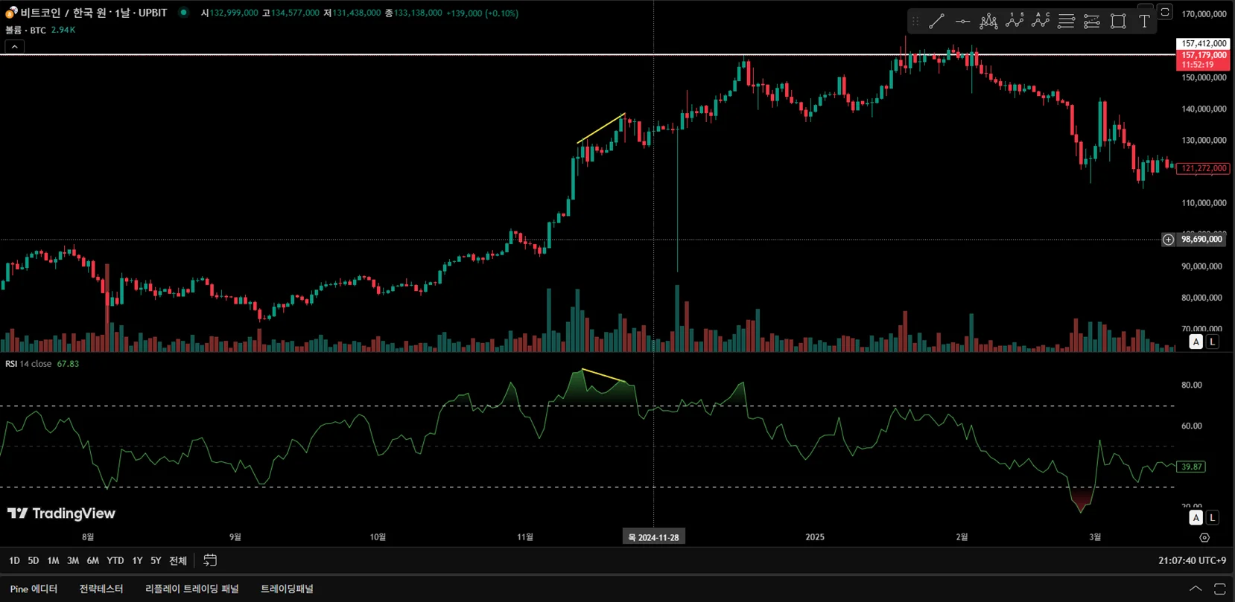Expand the bottom panel with up chevron
Screen dimensions: 1235x602
tap(1196, 589)
